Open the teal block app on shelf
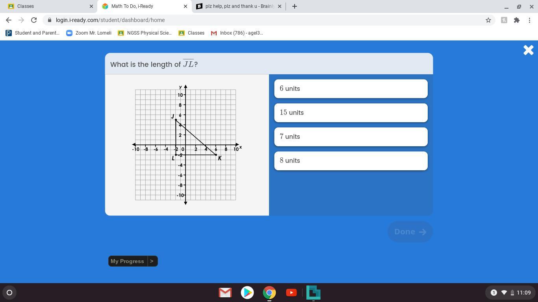The width and height of the screenshot is (538, 302). click(x=314, y=293)
